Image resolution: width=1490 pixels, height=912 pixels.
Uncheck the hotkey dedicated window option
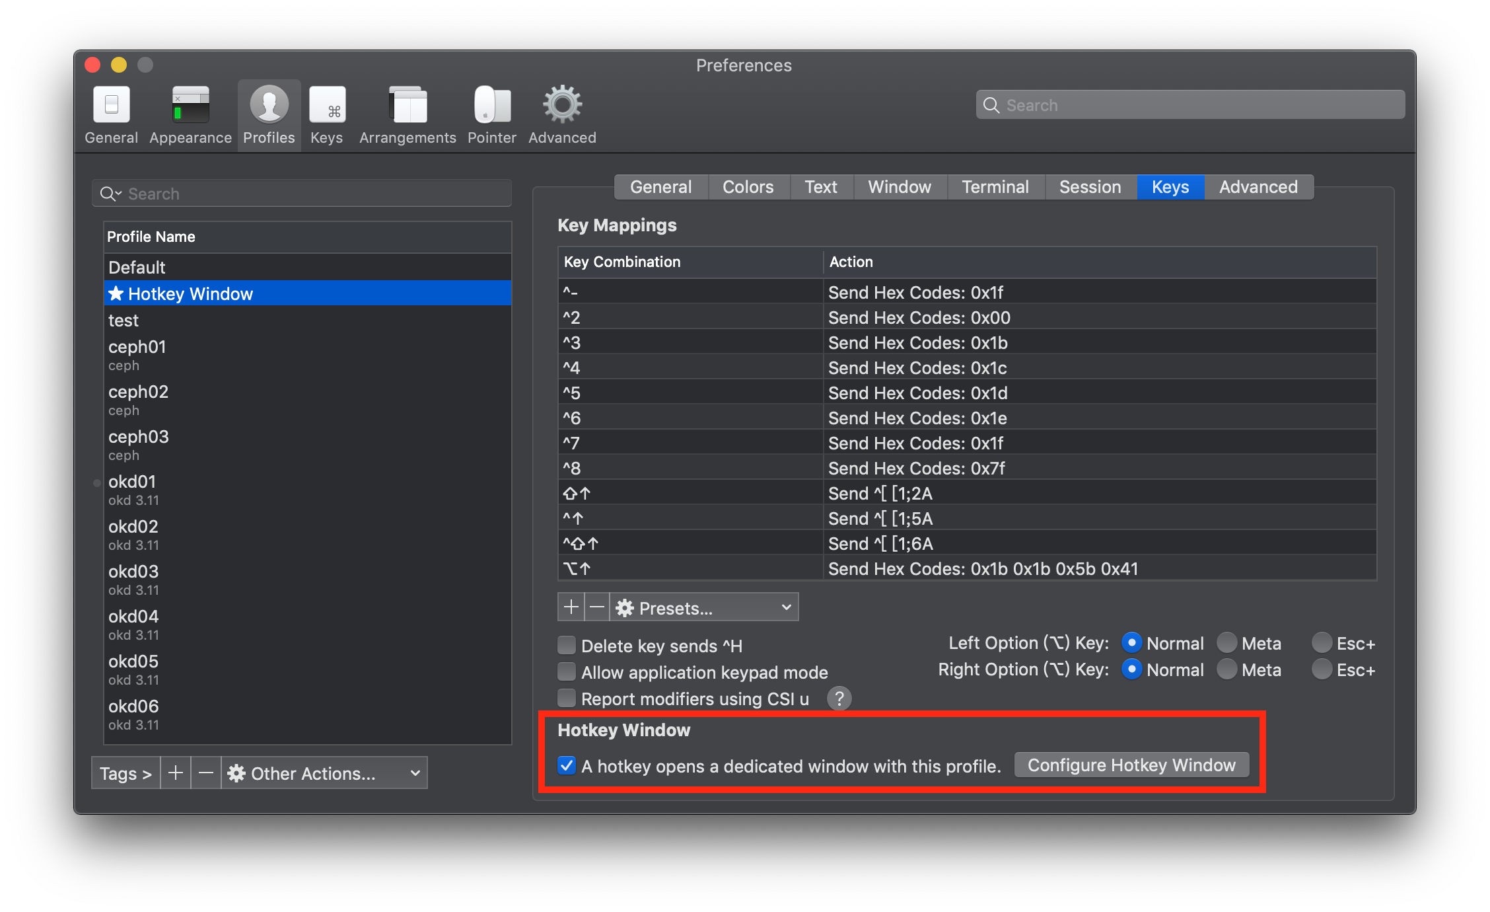coord(567,765)
